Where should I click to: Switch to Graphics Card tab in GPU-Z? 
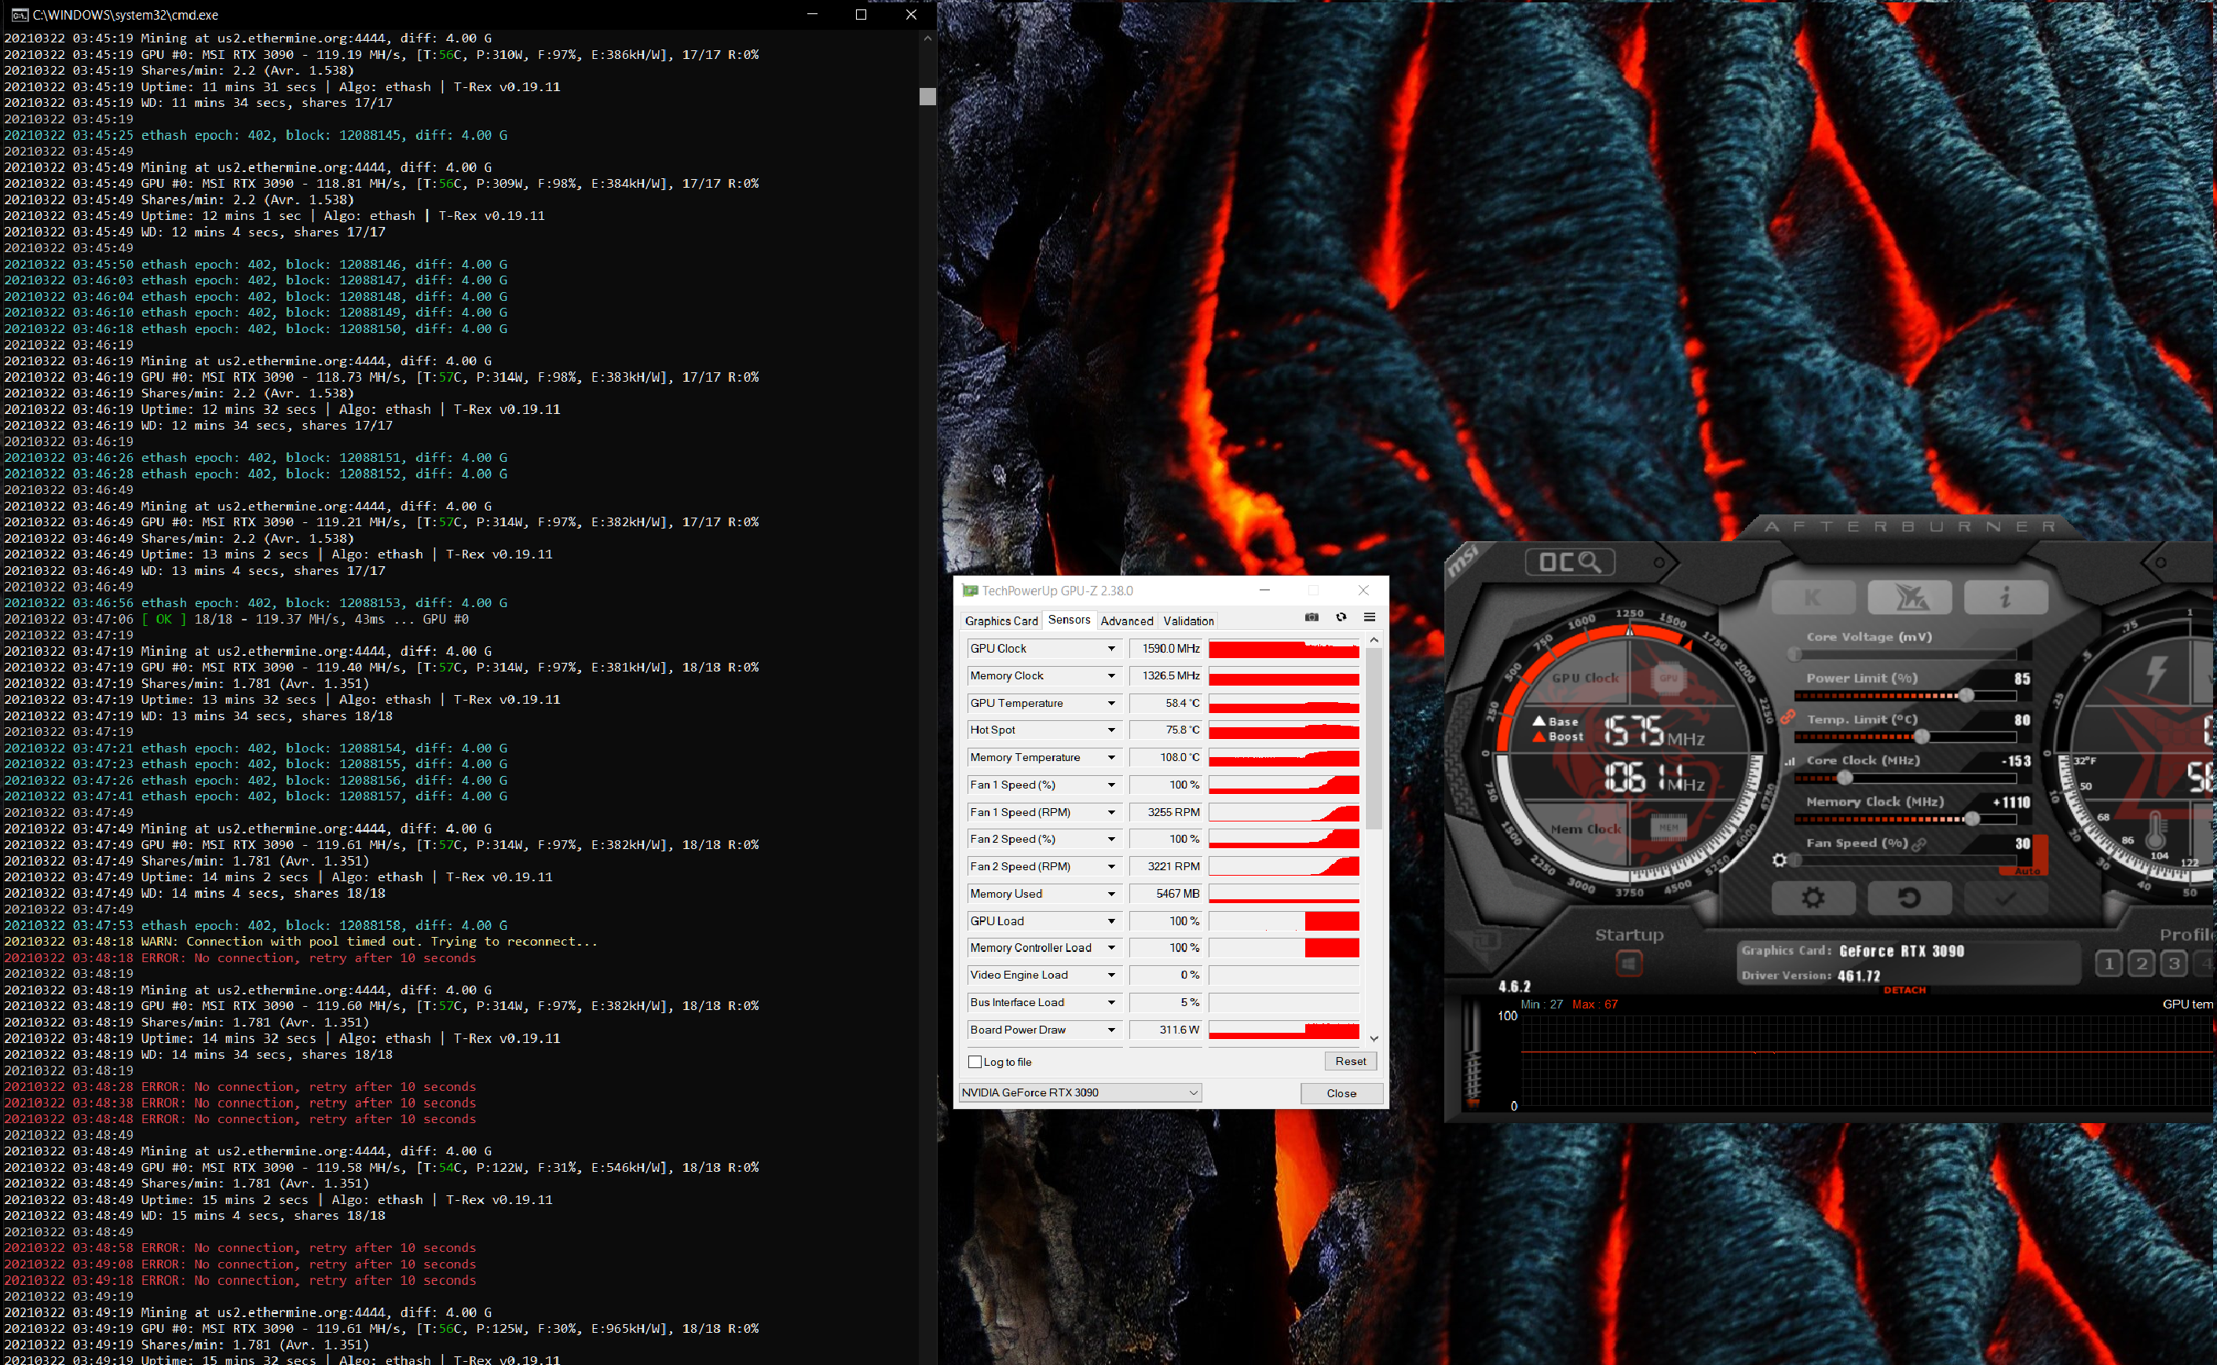point(1001,621)
